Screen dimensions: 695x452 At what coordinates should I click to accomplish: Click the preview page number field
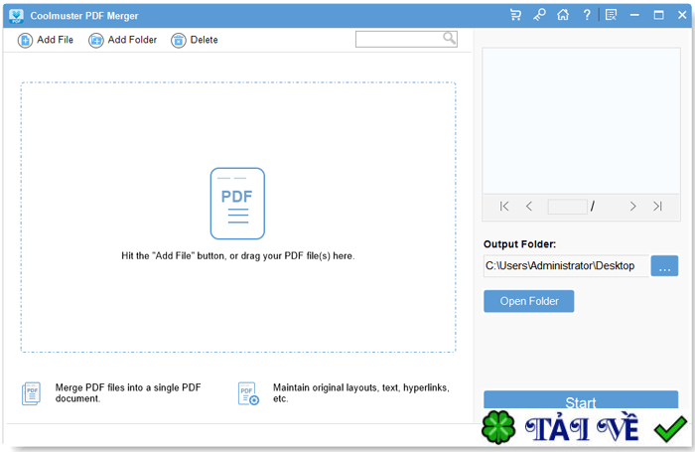pos(567,207)
